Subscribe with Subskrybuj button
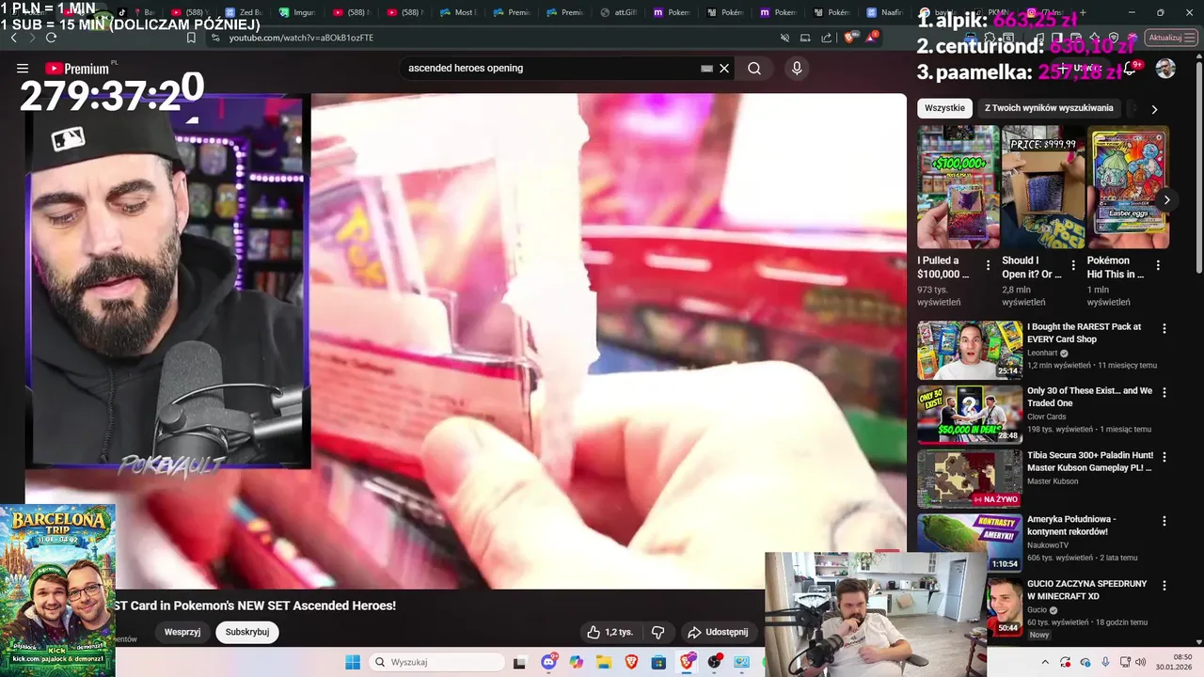Image resolution: width=1204 pixels, height=677 pixels. point(247,633)
